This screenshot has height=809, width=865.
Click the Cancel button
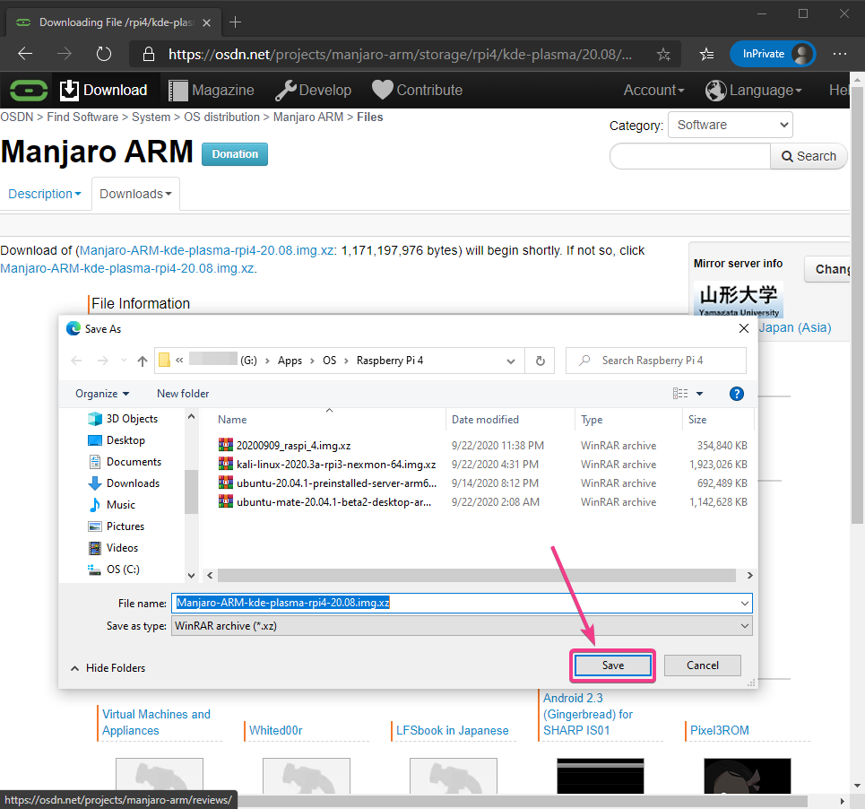[x=703, y=665]
